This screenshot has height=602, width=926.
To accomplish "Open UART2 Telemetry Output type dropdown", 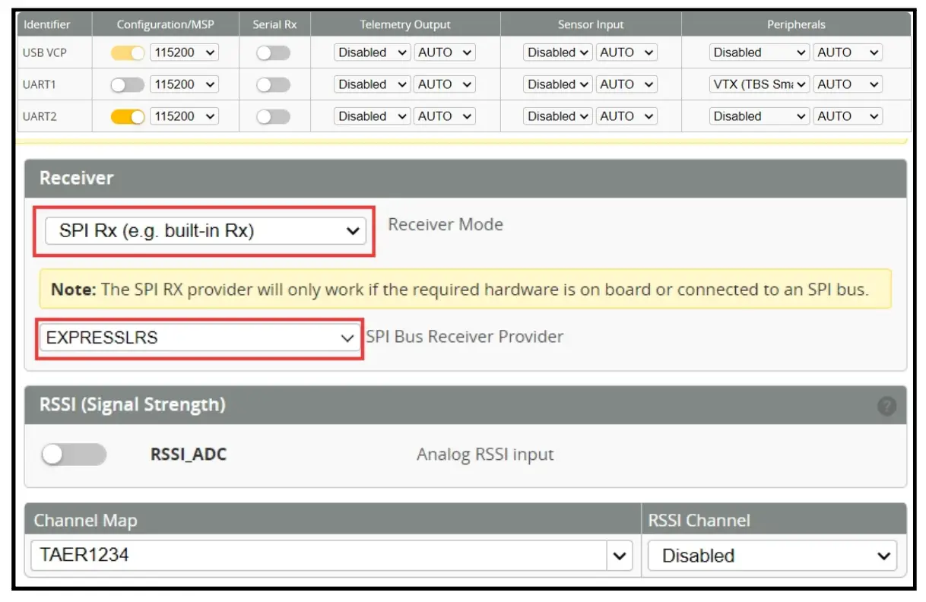I will pos(373,117).
